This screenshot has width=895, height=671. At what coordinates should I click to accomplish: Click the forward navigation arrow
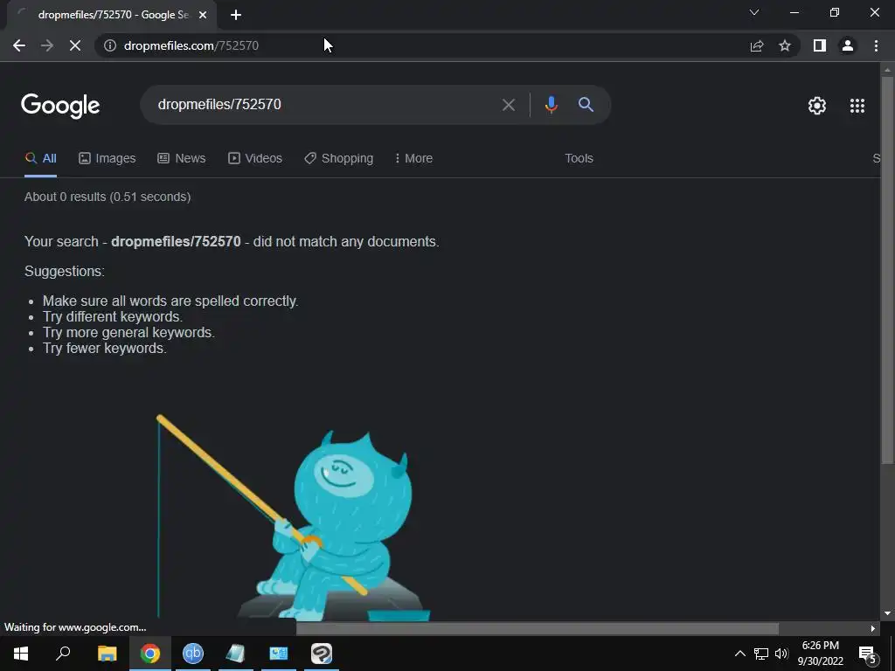(47, 45)
